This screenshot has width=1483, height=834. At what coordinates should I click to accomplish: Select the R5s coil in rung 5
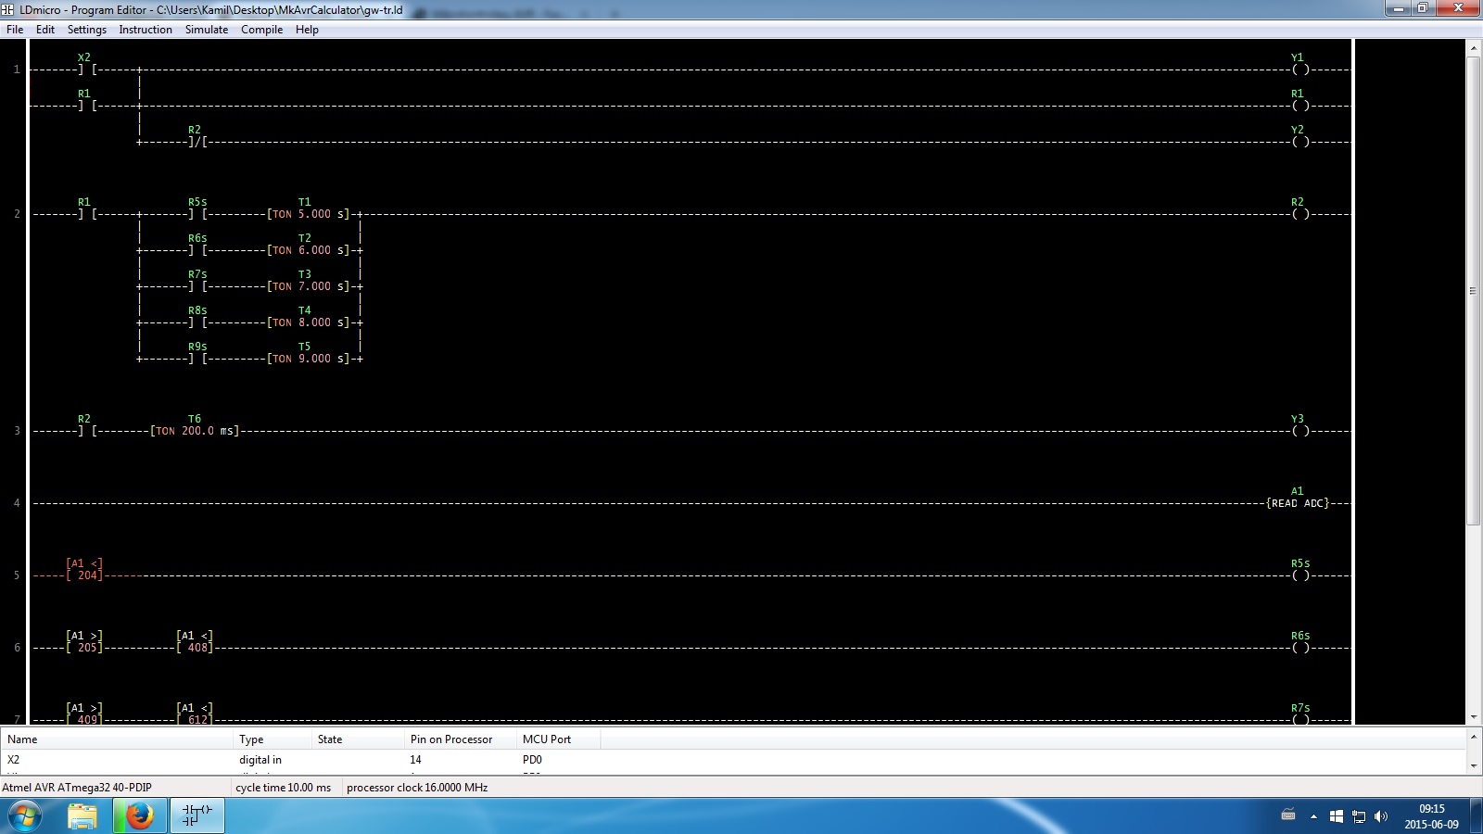pyautogui.click(x=1300, y=570)
